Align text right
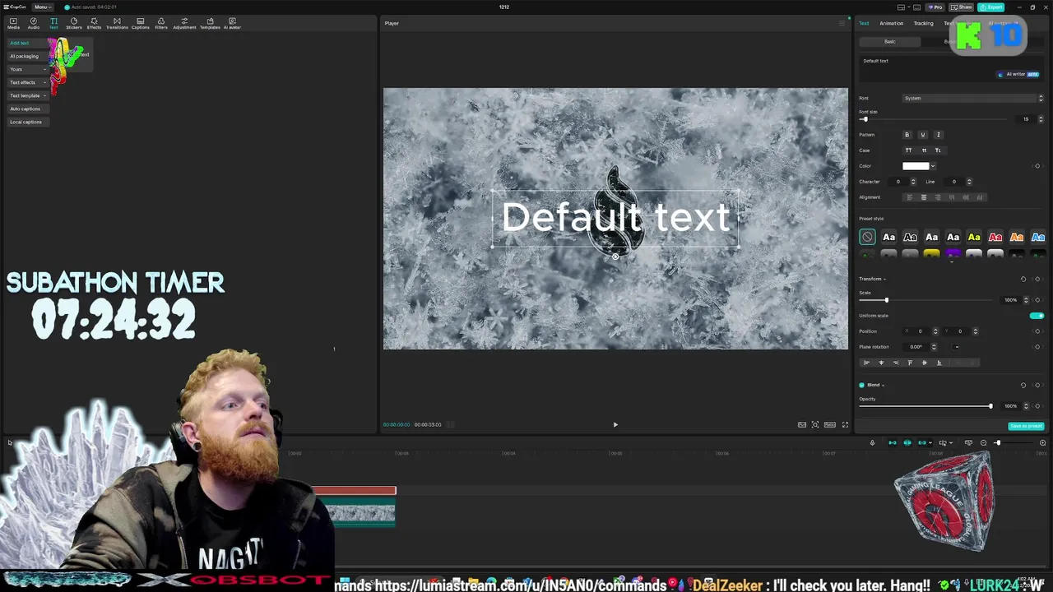The height and width of the screenshot is (592, 1053). pos(937,197)
